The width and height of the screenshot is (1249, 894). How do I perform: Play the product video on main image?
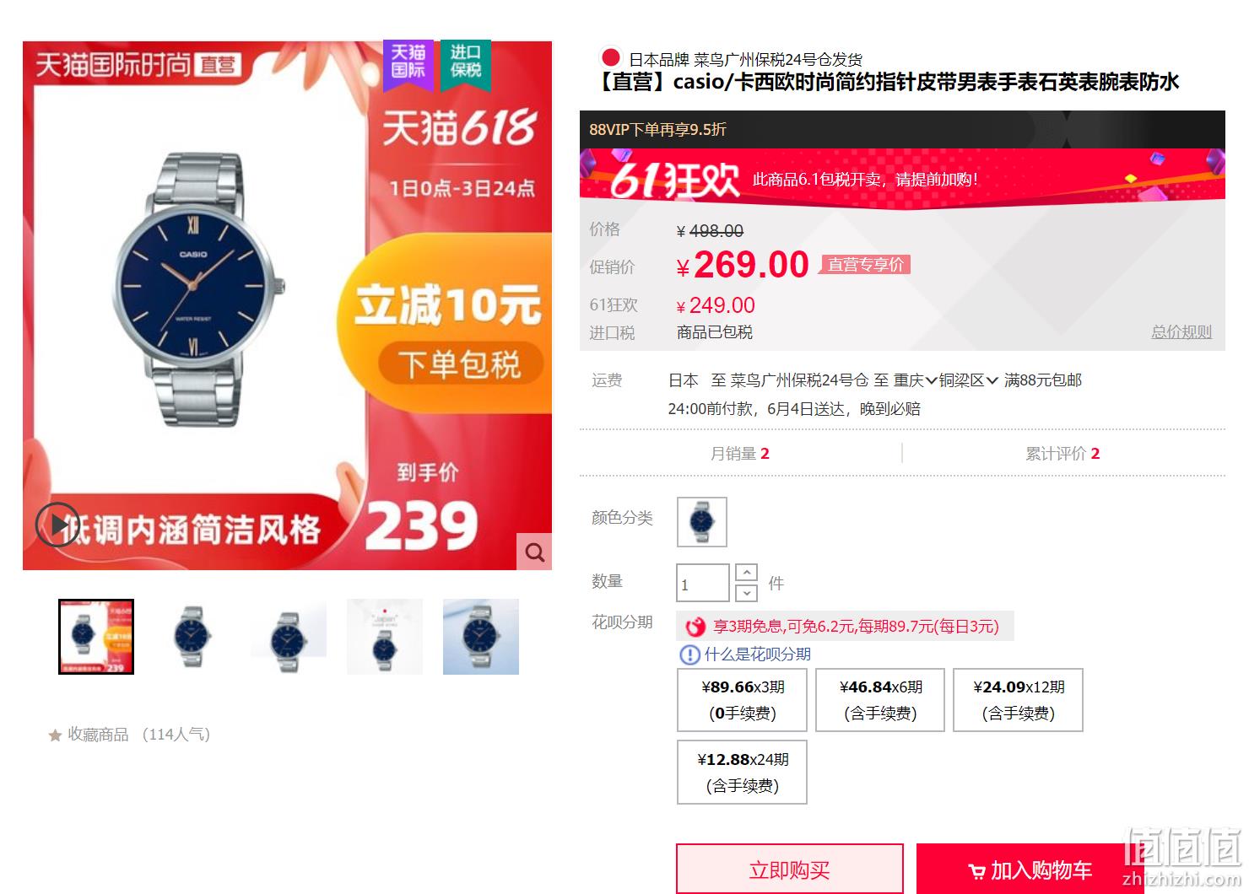coord(57,525)
